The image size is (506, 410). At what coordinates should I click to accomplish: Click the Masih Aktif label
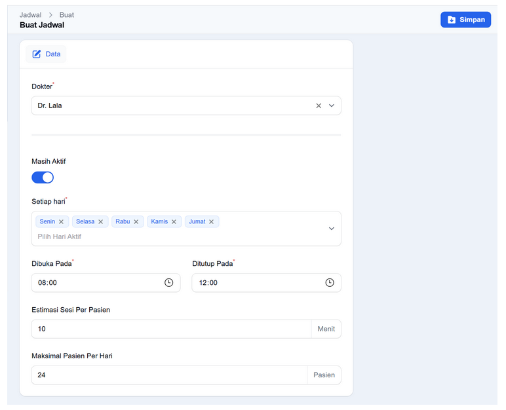click(x=49, y=161)
